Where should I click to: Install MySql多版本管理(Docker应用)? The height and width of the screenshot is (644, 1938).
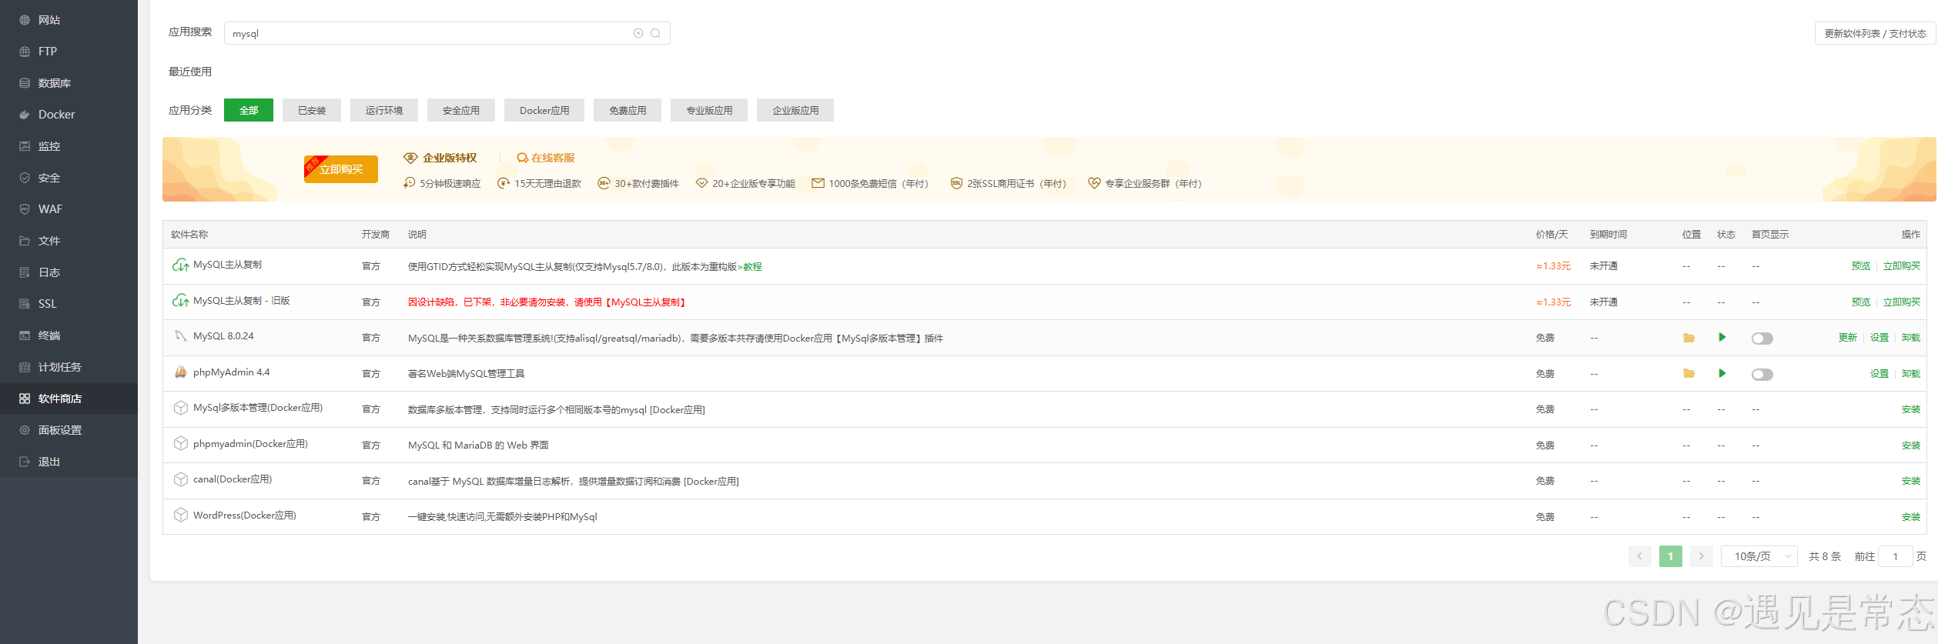click(1910, 409)
